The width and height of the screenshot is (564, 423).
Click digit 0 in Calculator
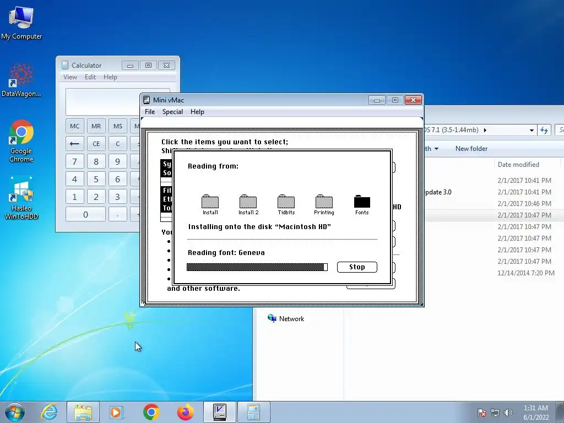[x=85, y=214]
